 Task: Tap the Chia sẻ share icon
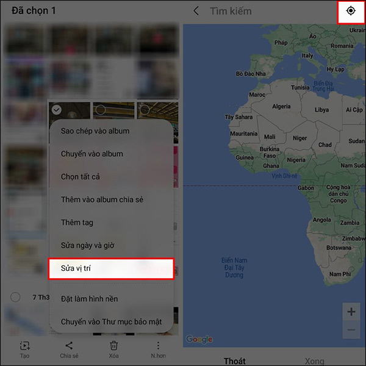69,350
